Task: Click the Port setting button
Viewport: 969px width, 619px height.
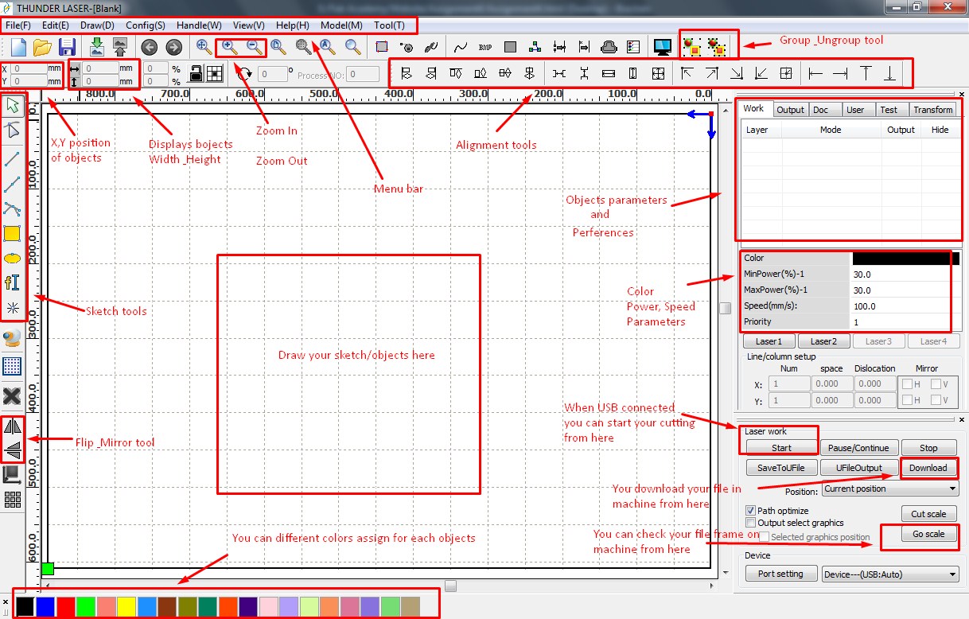Action: (781, 574)
